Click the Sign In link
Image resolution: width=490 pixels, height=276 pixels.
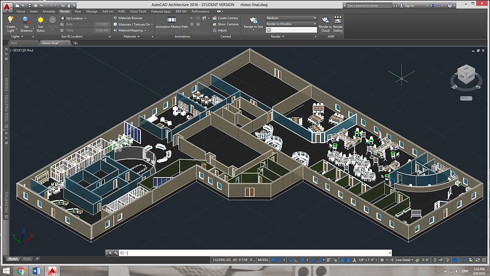(x=409, y=6)
